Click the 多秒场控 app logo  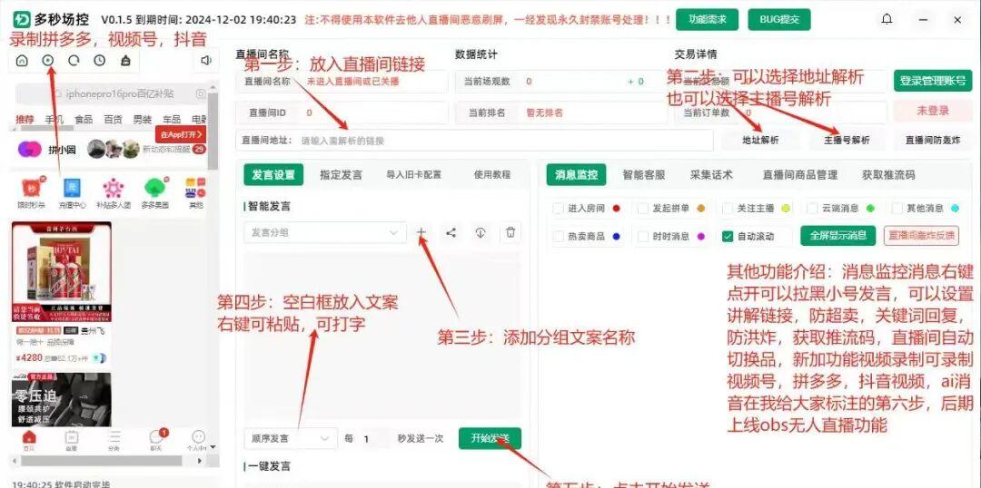pos(21,19)
